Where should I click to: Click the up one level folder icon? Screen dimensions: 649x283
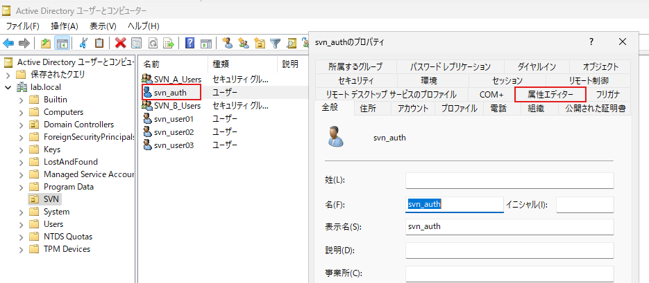tap(46, 44)
